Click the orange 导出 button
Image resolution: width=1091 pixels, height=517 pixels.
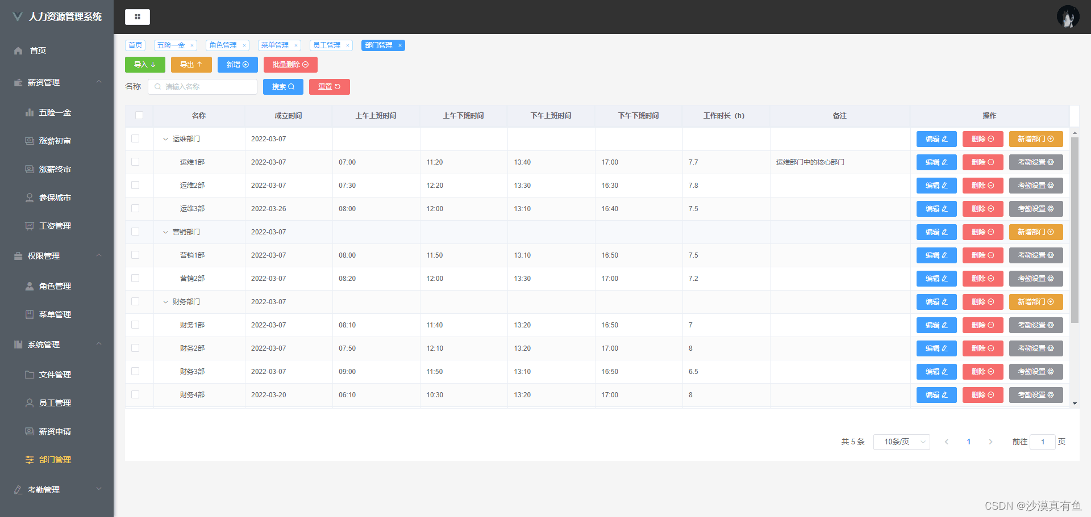coord(191,65)
